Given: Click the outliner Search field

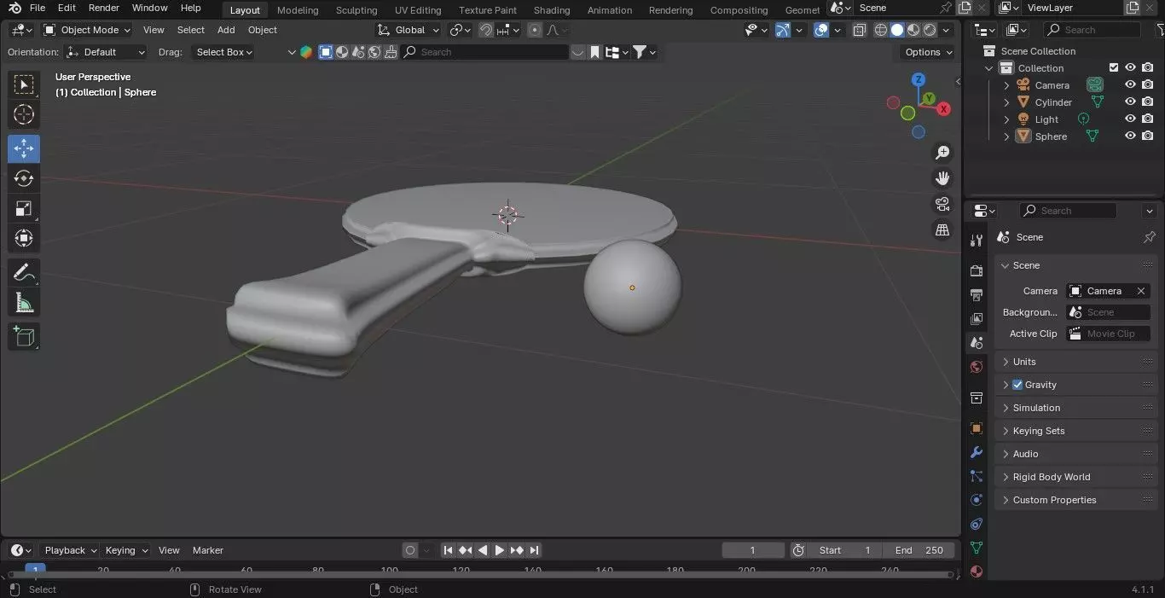Looking at the screenshot, I should coord(1092,30).
